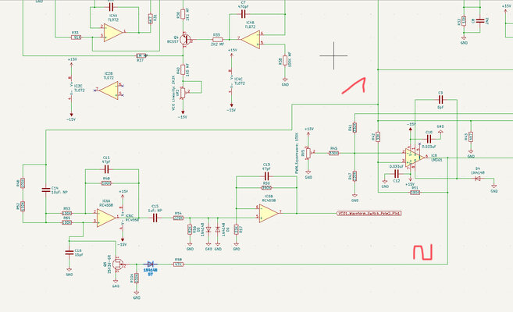This screenshot has height=312, width=513.
Task: Select resistor R40 below transistor Q4
Action: click(183, 69)
